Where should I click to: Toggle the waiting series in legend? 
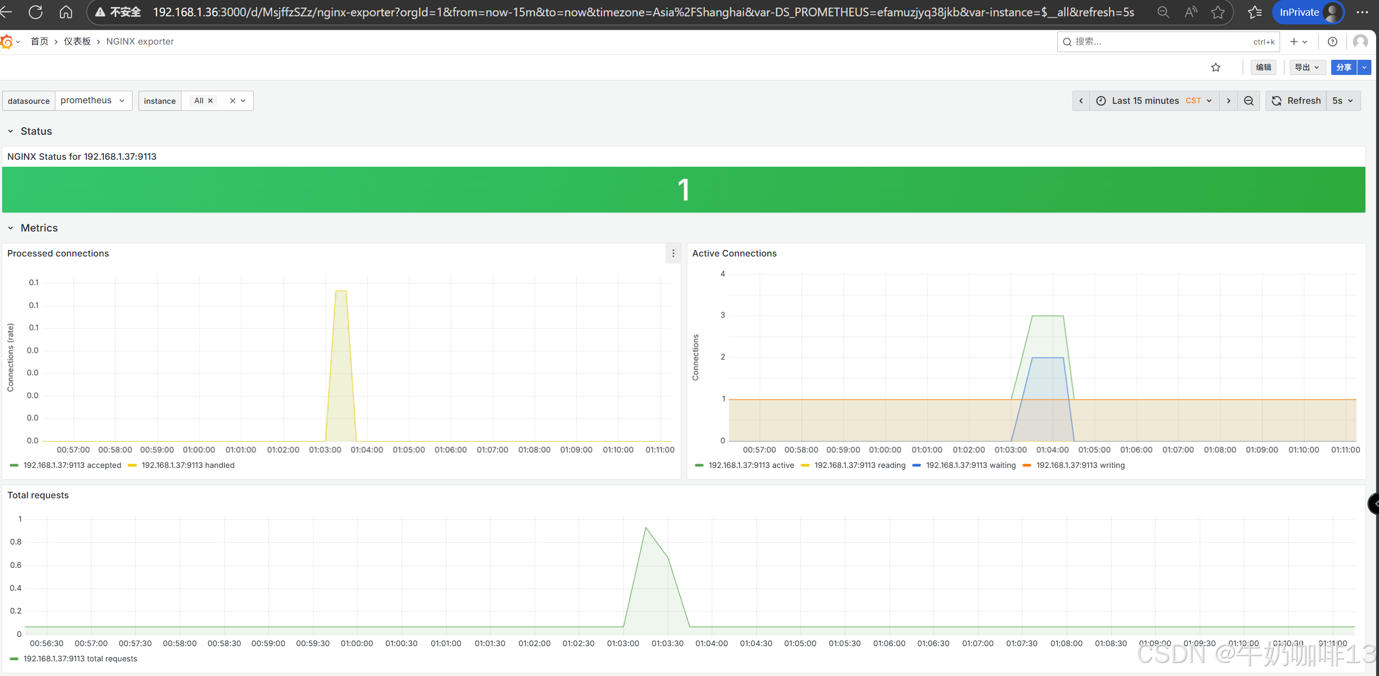pos(970,465)
